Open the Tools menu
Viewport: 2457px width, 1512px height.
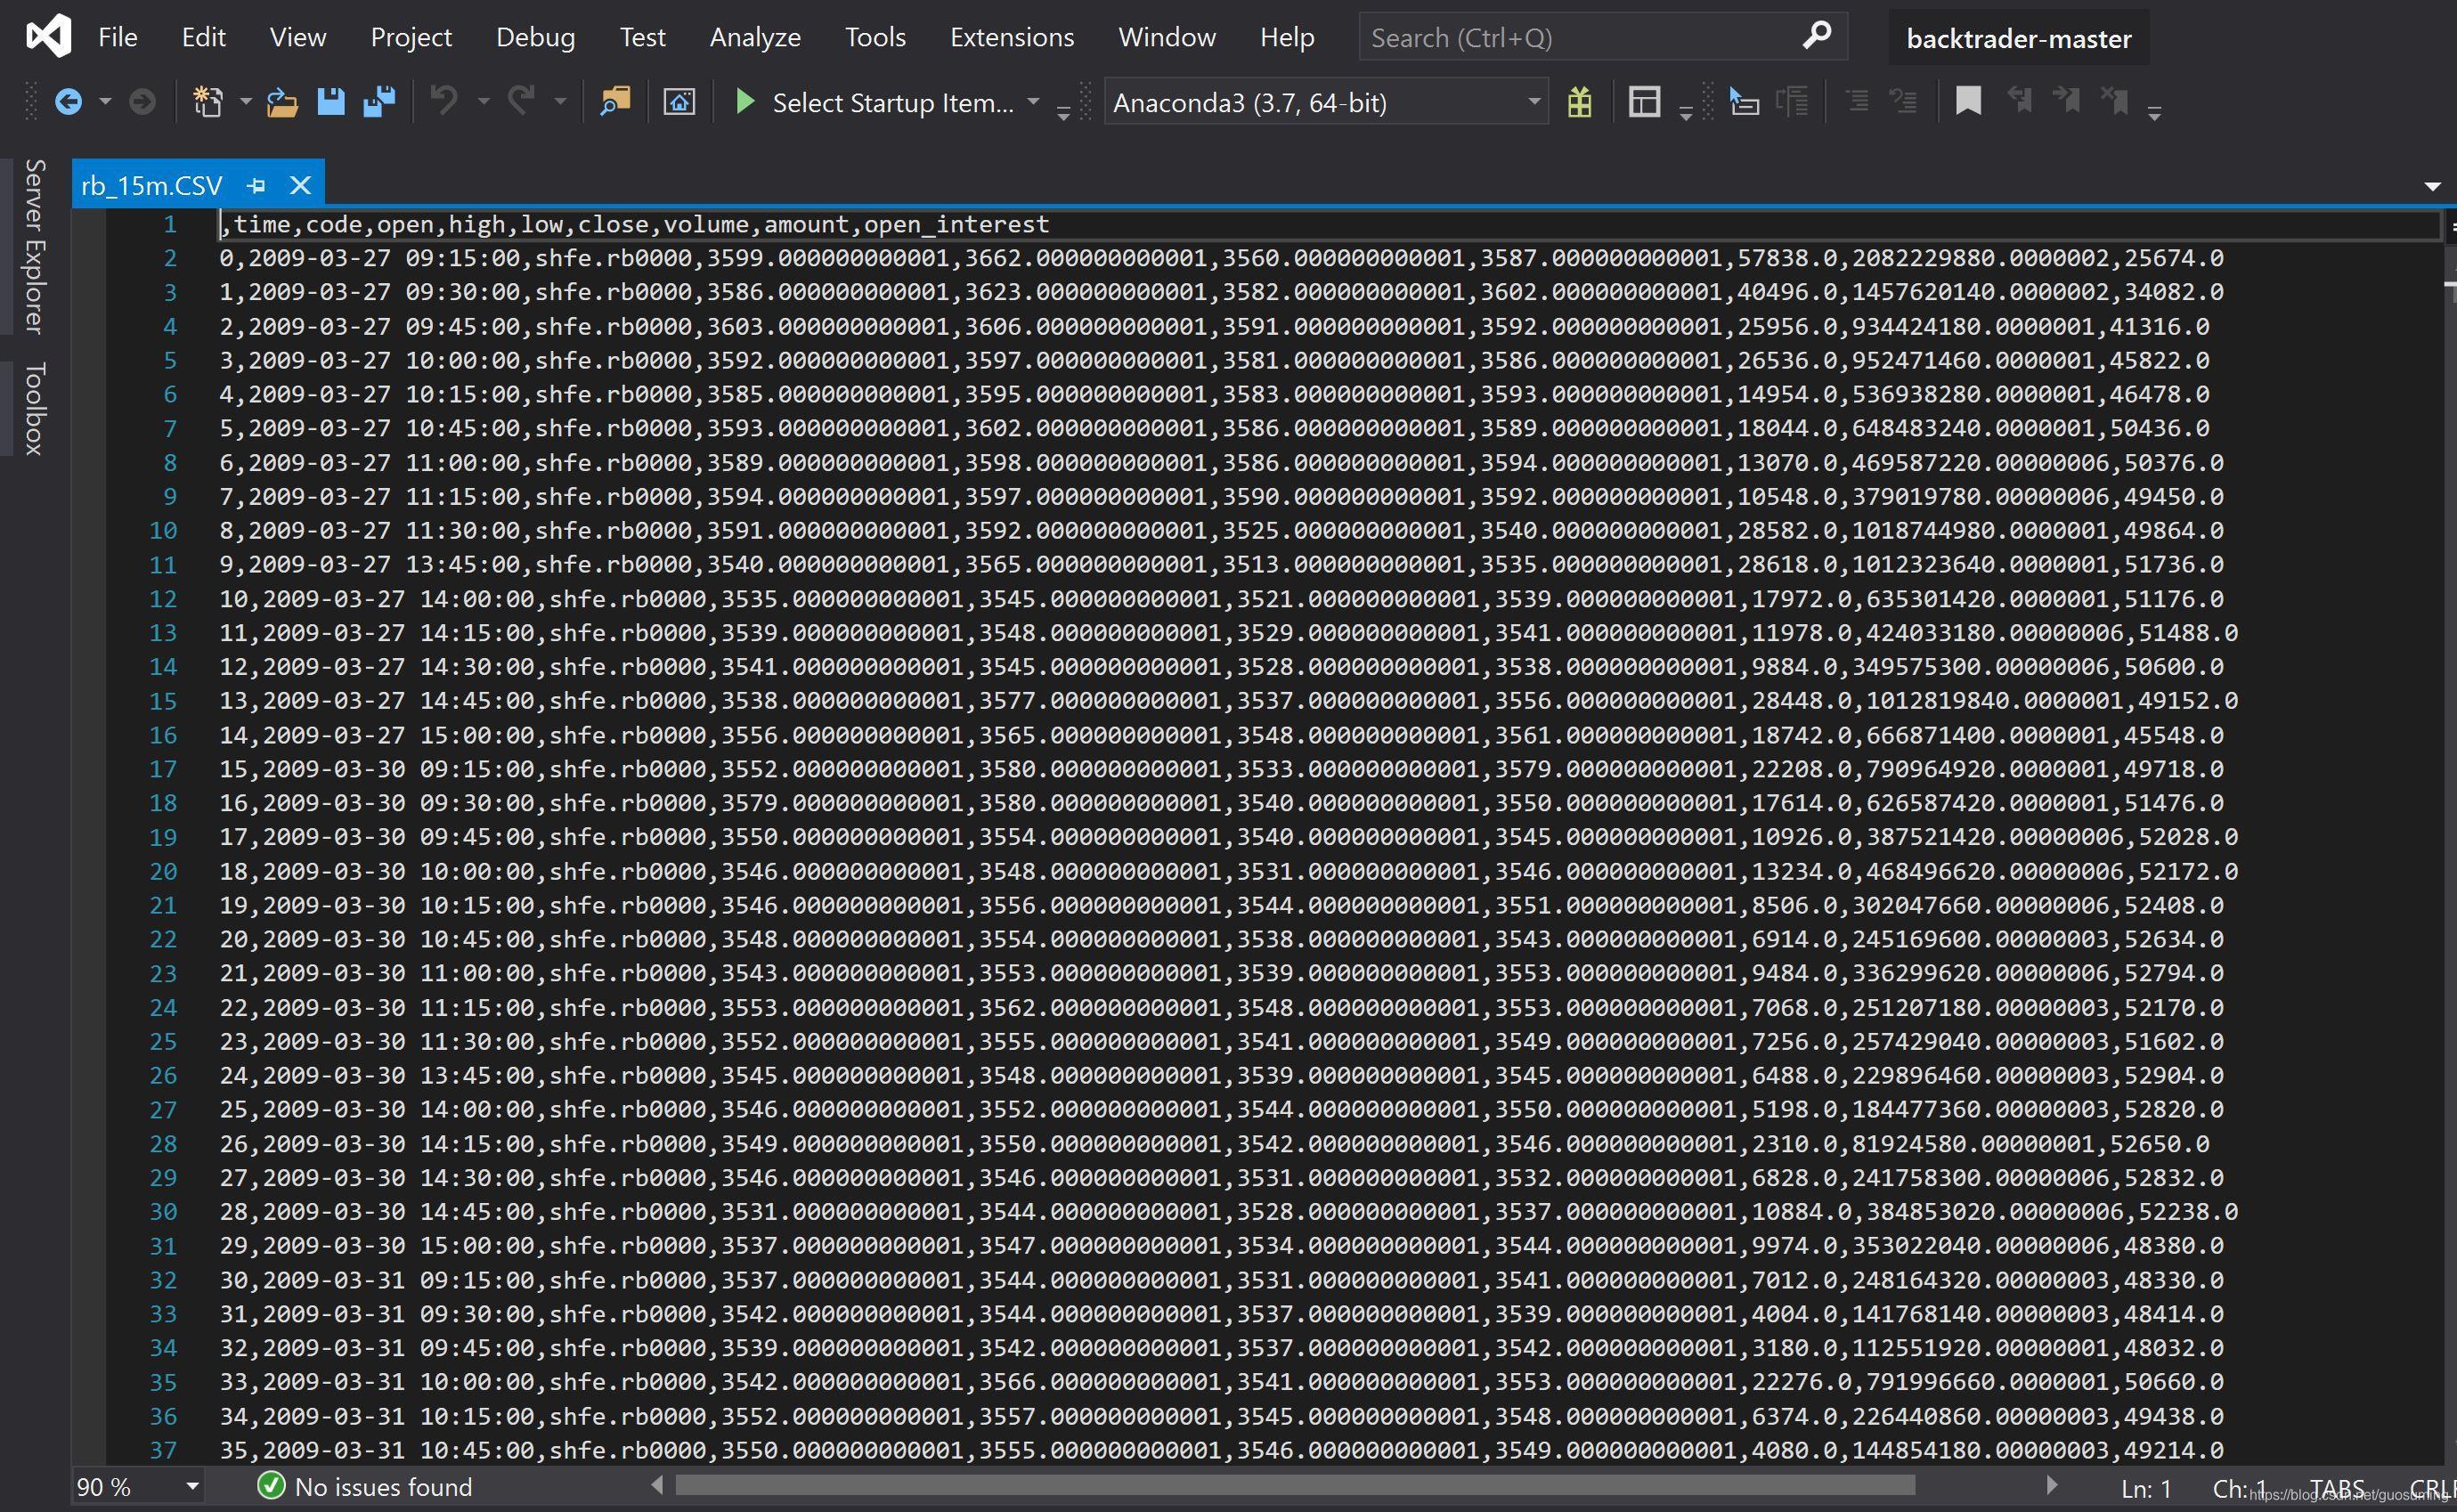tap(875, 37)
